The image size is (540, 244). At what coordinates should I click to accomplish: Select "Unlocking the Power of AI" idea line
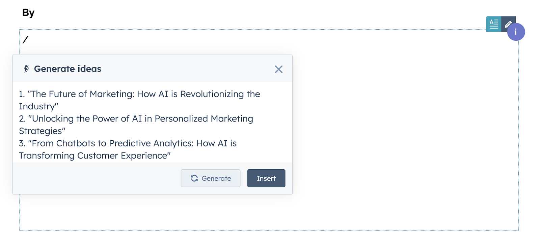tap(136, 119)
